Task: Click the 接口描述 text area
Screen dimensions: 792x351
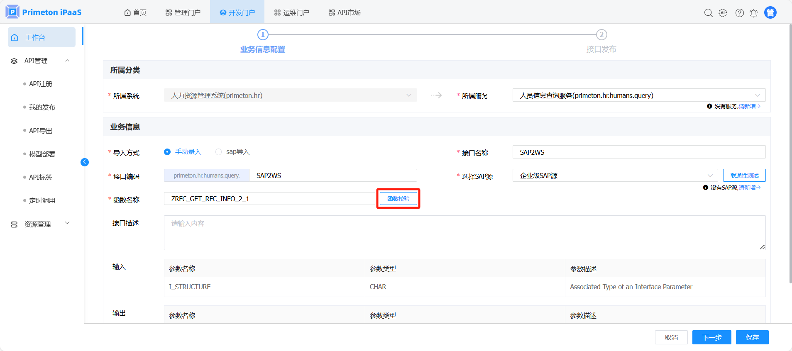Action: pyautogui.click(x=464, y=232)
